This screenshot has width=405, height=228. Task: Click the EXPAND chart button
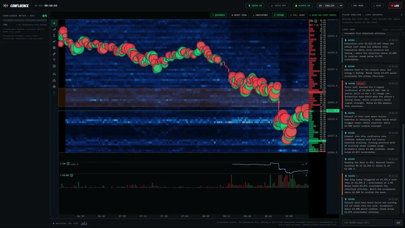[x=279, y=15]
